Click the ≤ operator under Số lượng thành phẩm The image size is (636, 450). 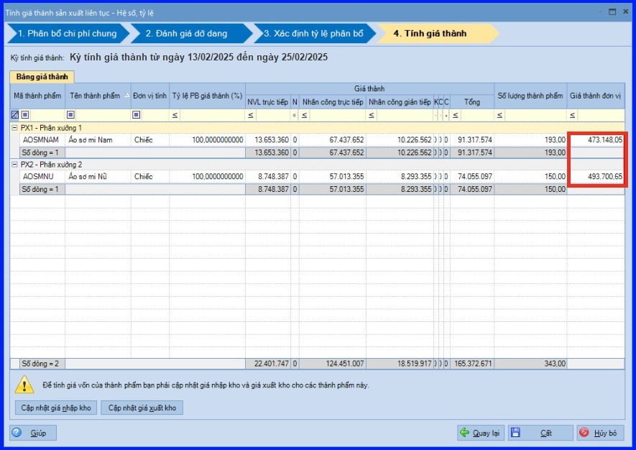[x=500, y=114]
